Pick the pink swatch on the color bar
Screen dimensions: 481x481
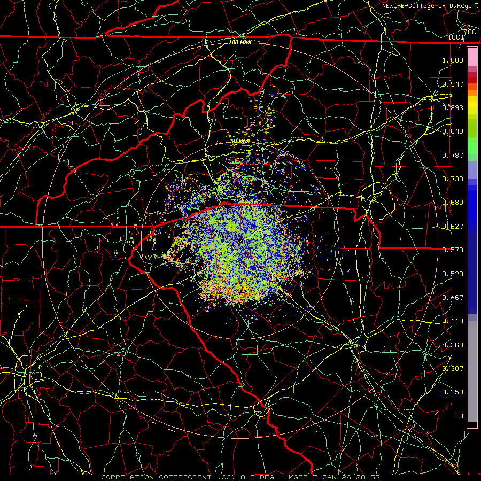472,57
